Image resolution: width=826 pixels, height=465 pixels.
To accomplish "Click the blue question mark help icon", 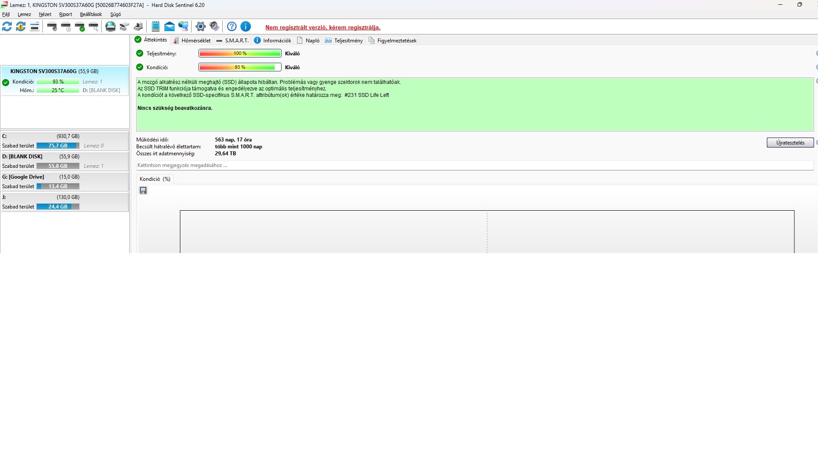I will pyautogui.click(x=232, y=27).
